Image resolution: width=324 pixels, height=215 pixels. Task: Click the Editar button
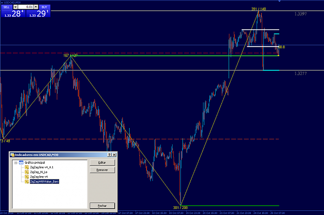(102, 163)
